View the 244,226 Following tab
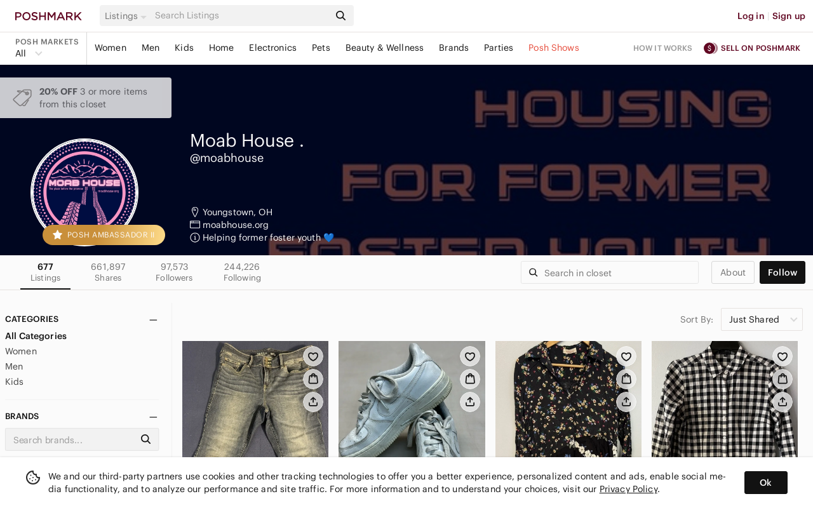The height and width of the screenshot is (508, 813). click(x=242, y=272)
